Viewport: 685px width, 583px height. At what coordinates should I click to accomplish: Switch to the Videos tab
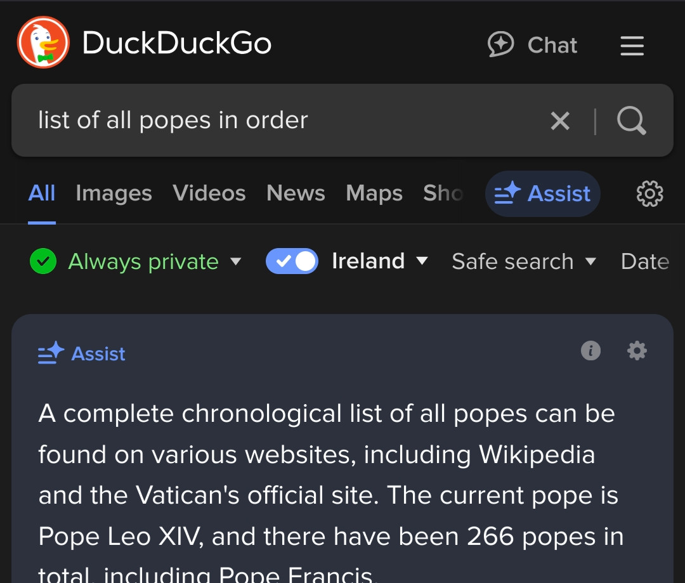coord(209,193)
